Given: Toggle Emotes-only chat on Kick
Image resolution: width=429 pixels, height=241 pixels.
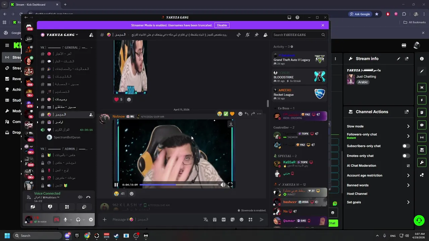Looking at the screenshot, I should (406, 156).
